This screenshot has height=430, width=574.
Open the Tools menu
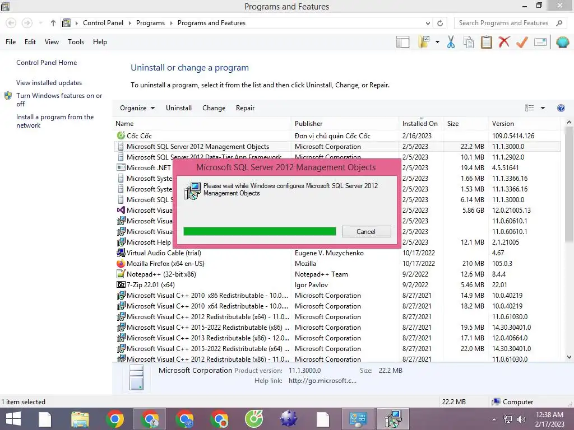(76, 42)
